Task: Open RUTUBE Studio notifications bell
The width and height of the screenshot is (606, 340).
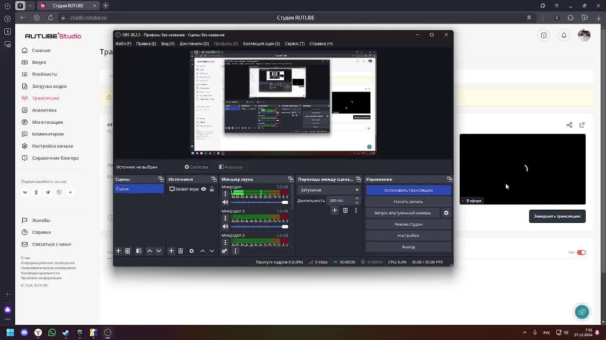Action: 564,35
